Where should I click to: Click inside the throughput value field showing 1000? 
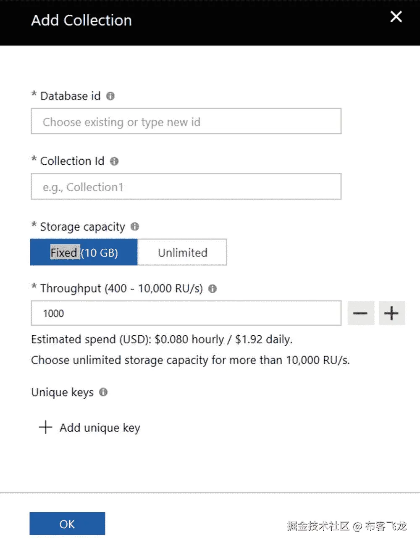point(186,313)
